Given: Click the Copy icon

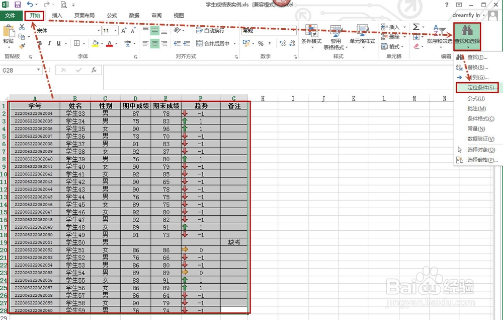Looking at the screenshot, I should pos(22,36).
